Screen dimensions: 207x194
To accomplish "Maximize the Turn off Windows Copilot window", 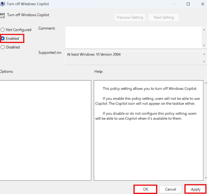I will 188,4.
